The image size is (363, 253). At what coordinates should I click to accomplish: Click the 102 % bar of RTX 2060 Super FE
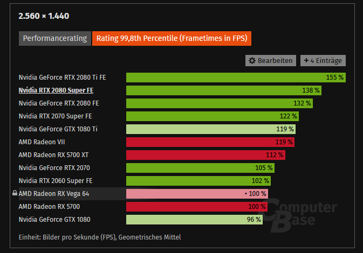click(198, 181)
